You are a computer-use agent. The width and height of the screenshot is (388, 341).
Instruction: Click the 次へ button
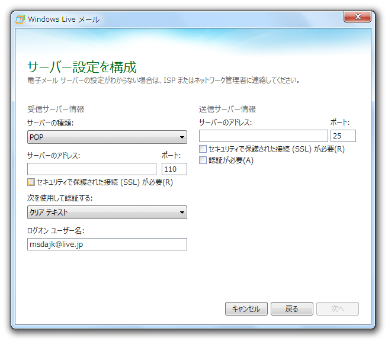pyautogui.click(x=338, y=308)
